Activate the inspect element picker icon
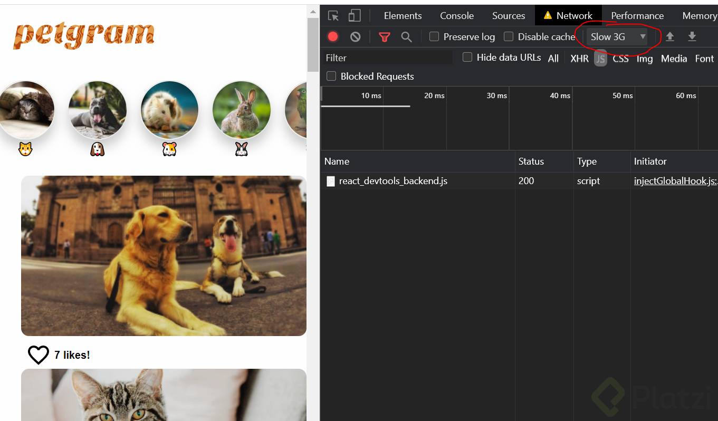Viewport: 718px width, 421px height. click(x=333, y=16)
